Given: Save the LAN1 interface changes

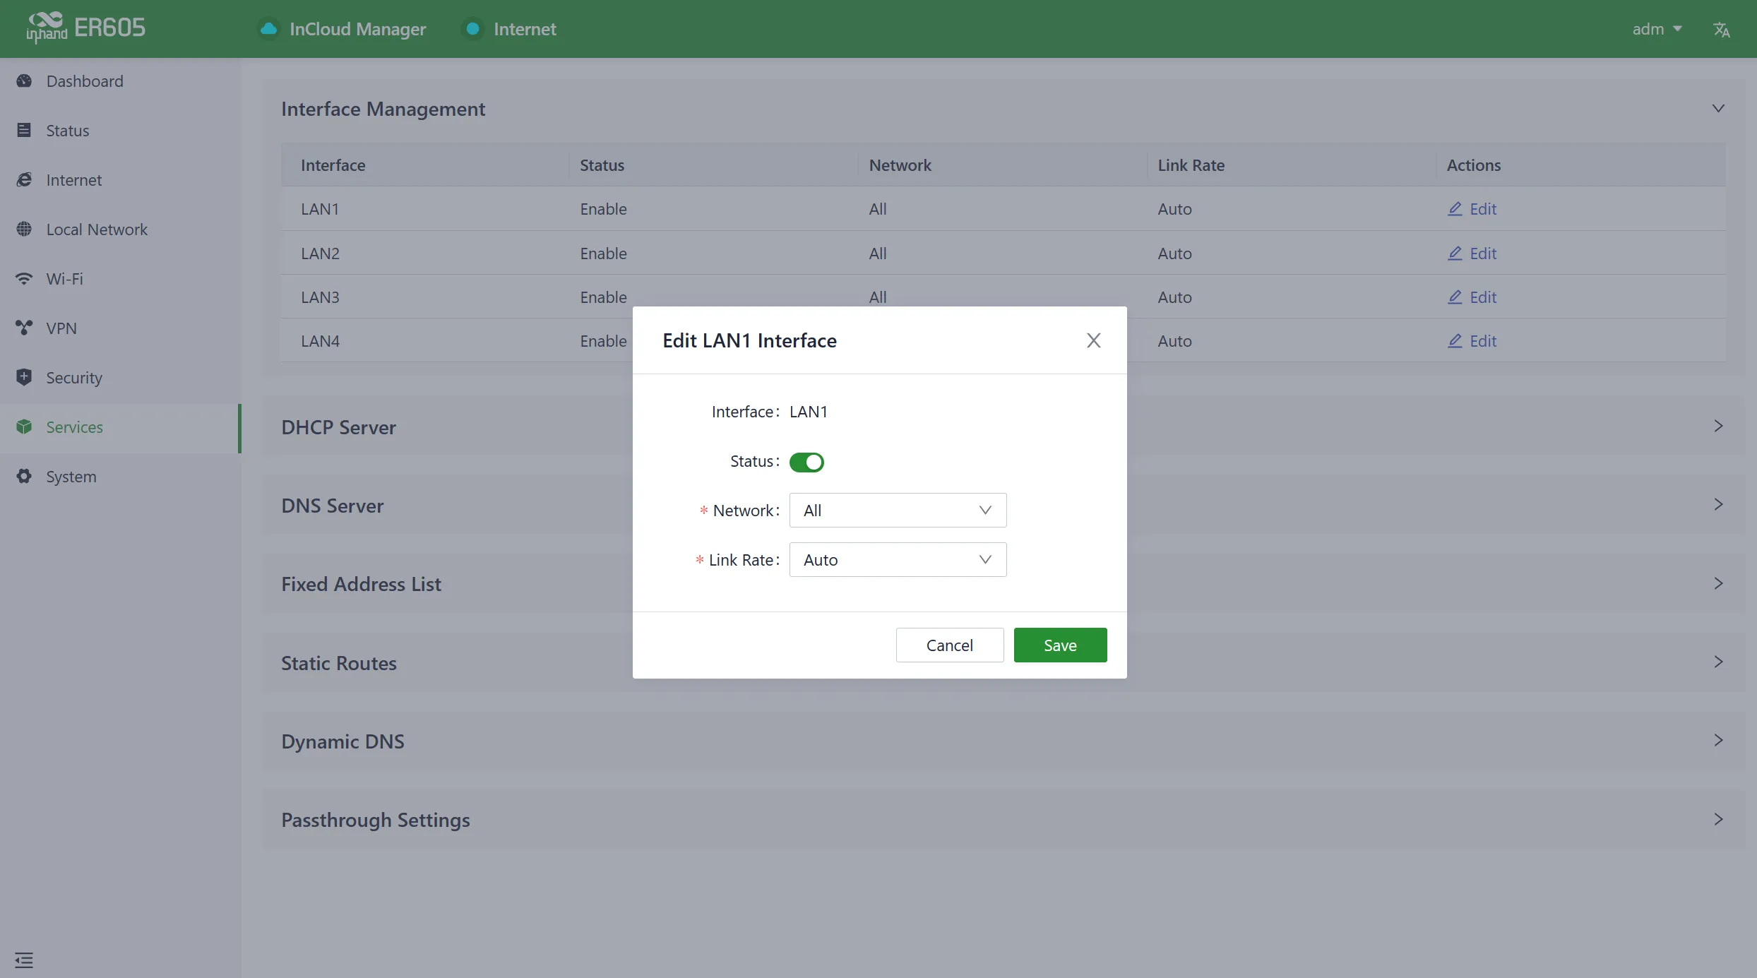Looking at the screenshot, I should [1060, 645].
